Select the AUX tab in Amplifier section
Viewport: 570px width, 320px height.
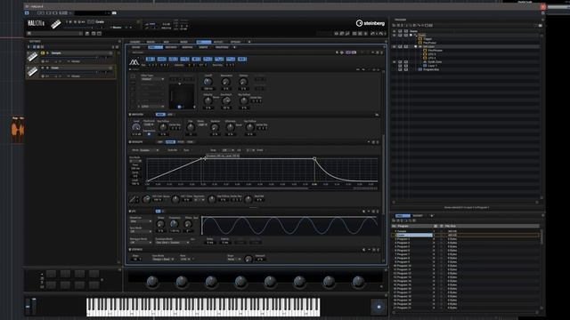tap(170, 115)
